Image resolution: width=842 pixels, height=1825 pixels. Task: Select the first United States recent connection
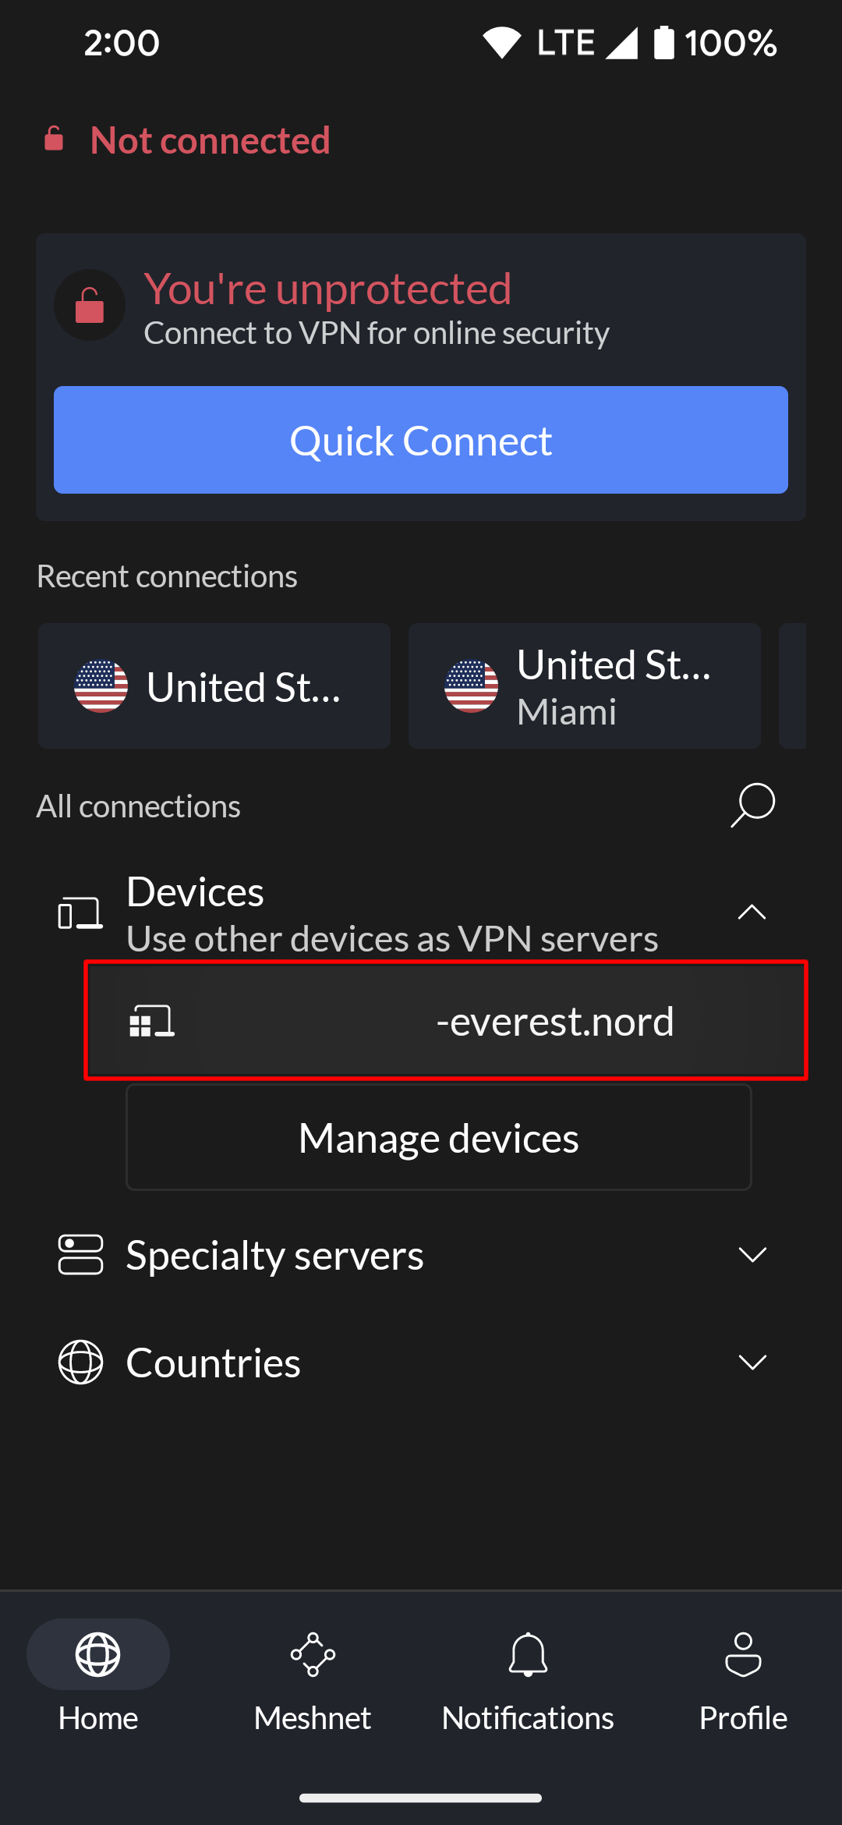[x=214, y=686]
